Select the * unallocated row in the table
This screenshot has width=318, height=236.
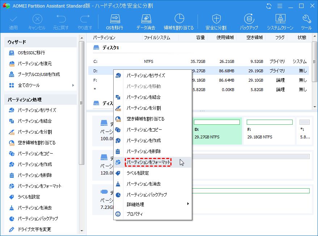pos(199,90)
